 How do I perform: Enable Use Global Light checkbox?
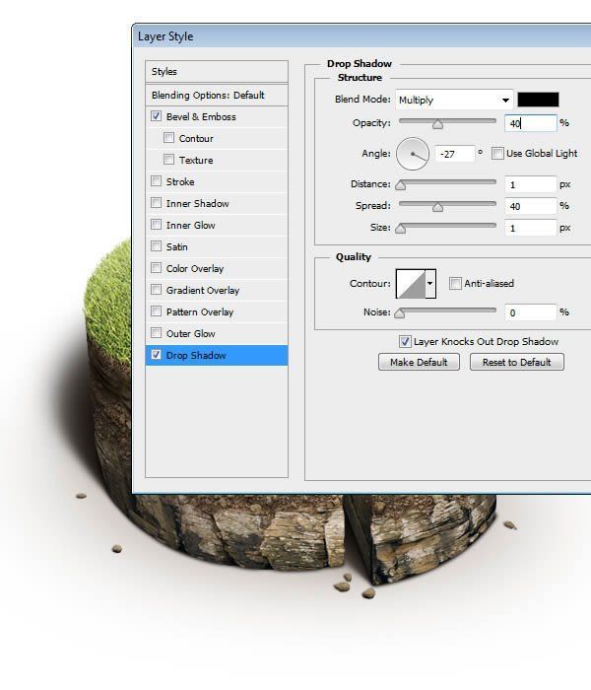[x=497, y=153]
